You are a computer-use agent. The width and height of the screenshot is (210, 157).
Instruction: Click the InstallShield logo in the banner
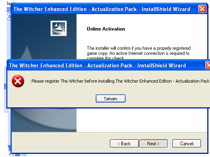tap(58, 28)
